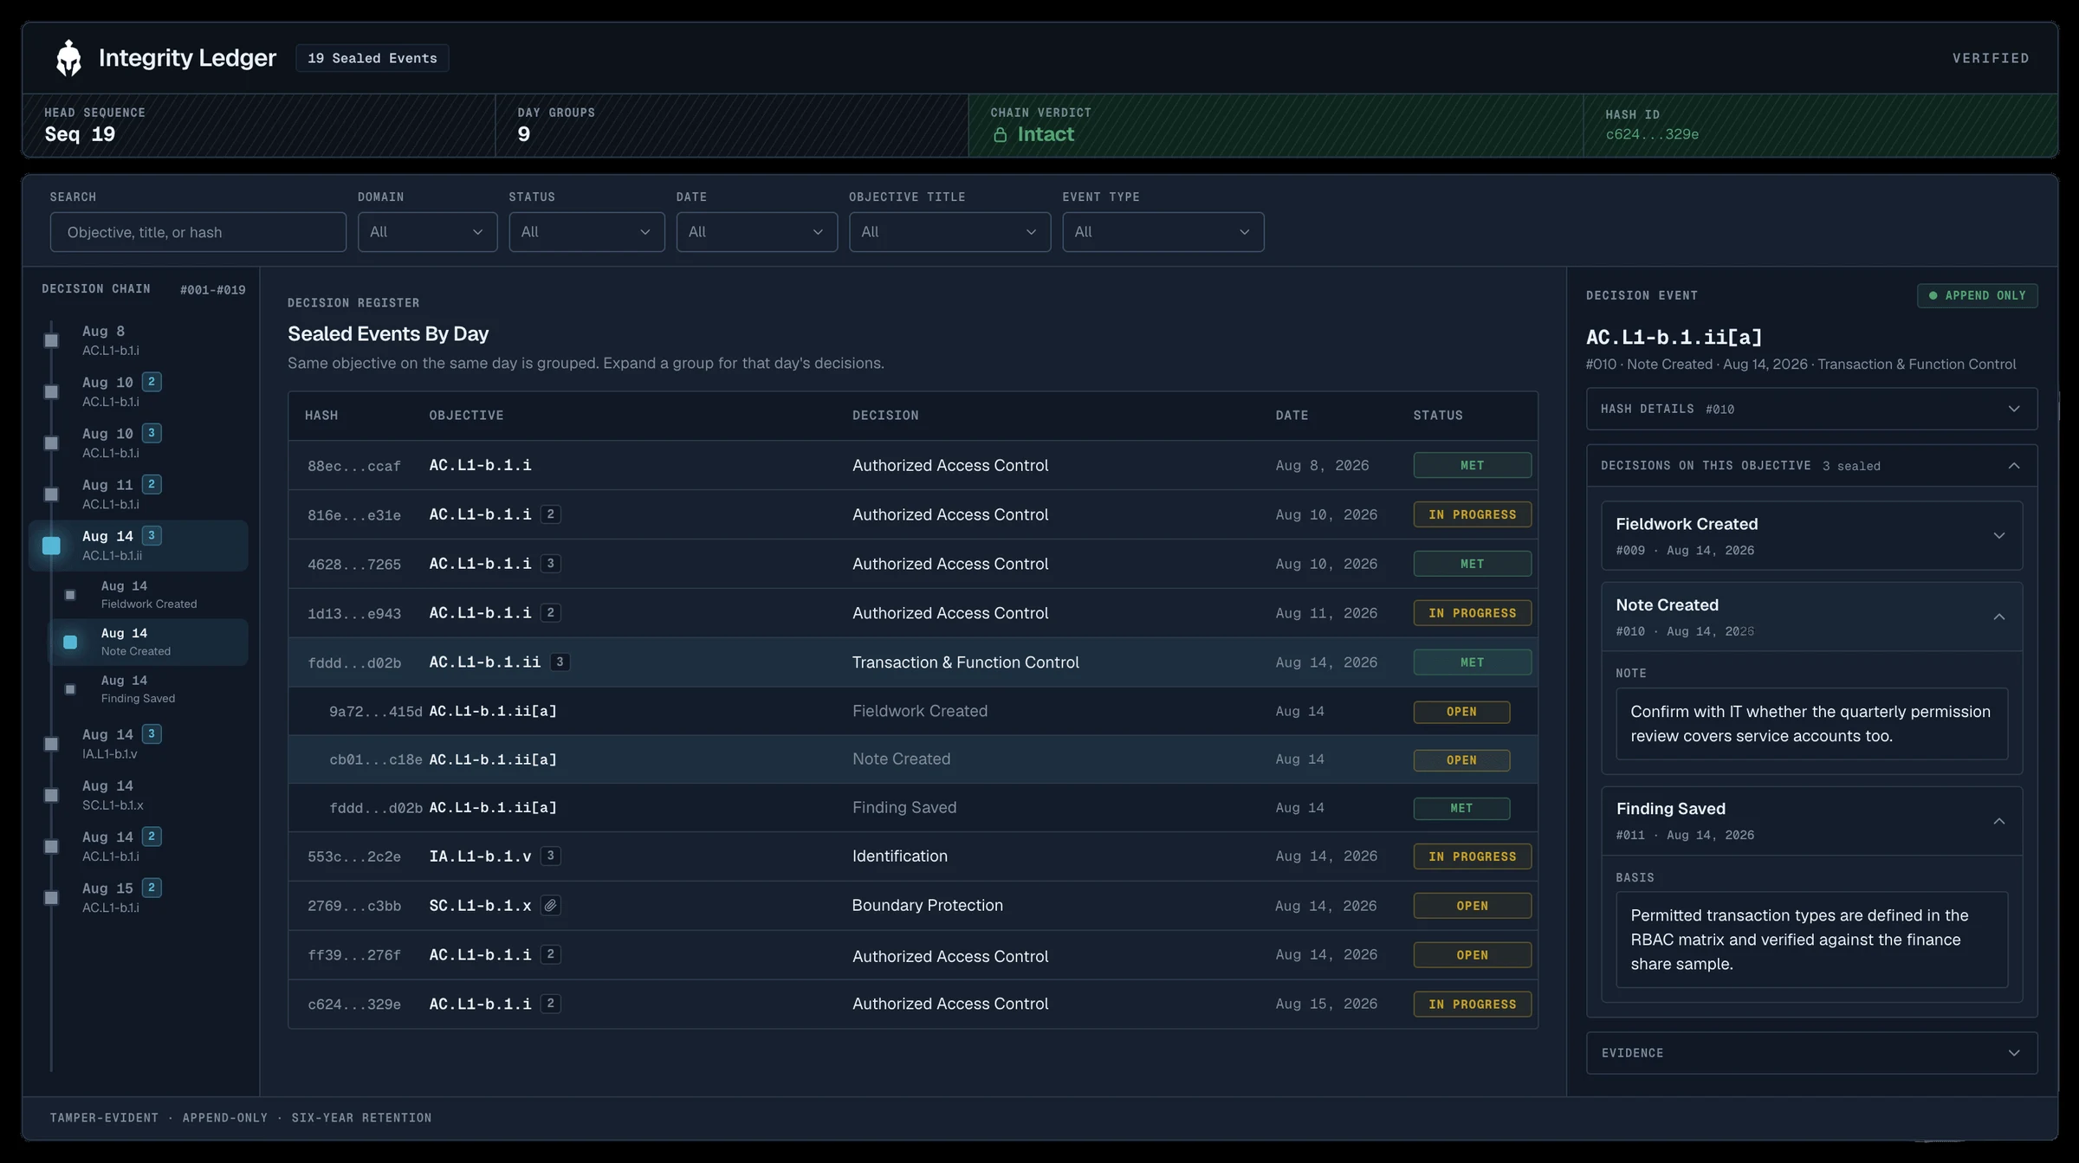Screen dimensions: 2079x1163
Task: Open the Date filter dropdown
Action: 756,232
